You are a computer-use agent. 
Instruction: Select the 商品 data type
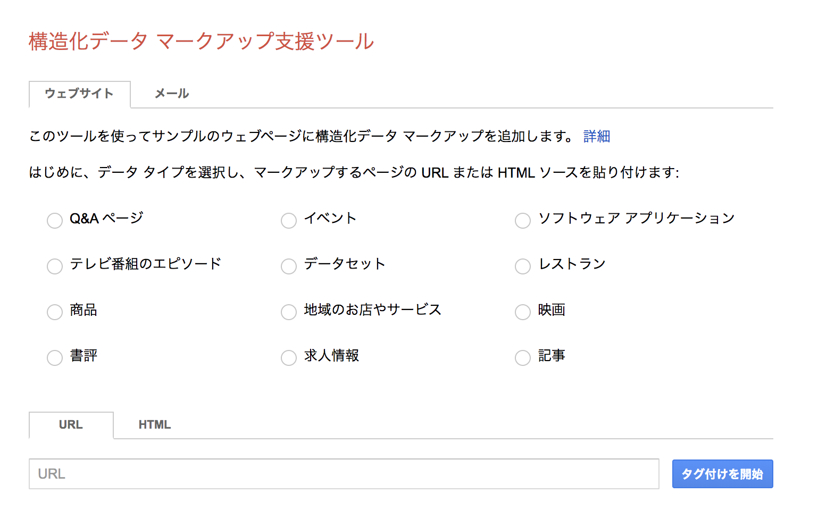tap(55, 312)
